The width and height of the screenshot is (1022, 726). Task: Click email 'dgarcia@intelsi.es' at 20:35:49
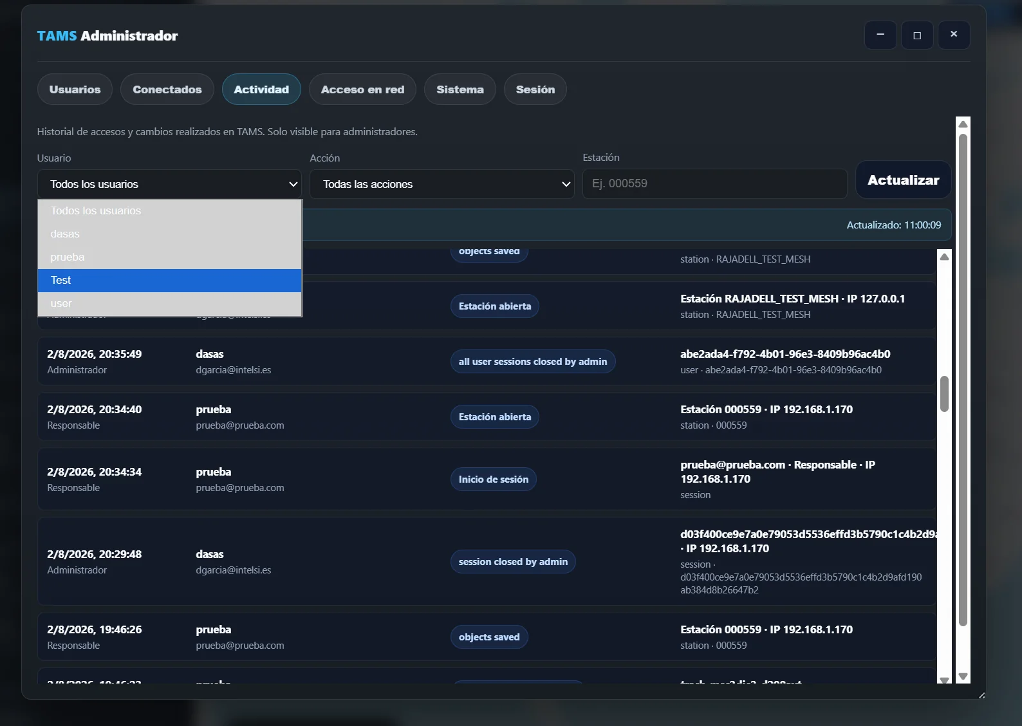click(x=234, y=370)
